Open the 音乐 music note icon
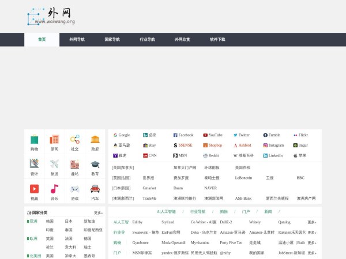 (54, 189)
